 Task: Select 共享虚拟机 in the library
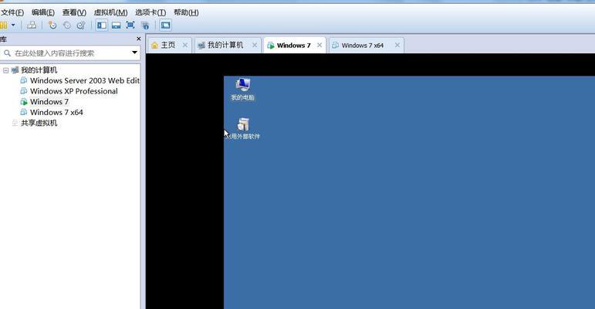[x=39, y=123]
